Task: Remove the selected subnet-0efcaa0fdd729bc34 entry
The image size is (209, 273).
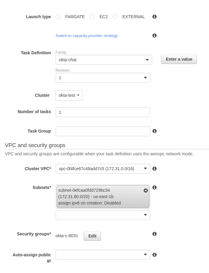Action: pyautogui.click(x=145, y=190)
